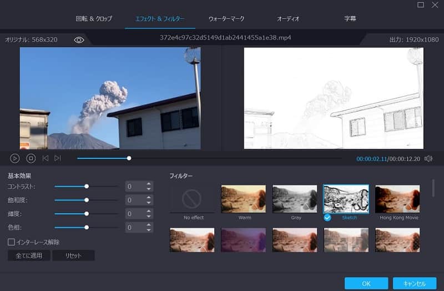Jump to previous frame icon
The width and height of the screenshot is (444, 291).
[46, 158]
